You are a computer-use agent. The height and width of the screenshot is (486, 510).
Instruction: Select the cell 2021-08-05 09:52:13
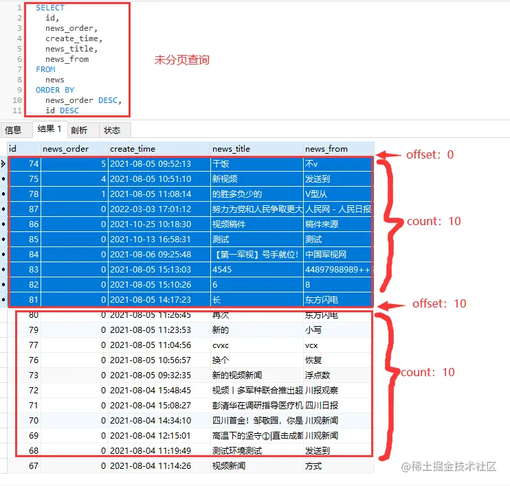click(x=159, y=164)
